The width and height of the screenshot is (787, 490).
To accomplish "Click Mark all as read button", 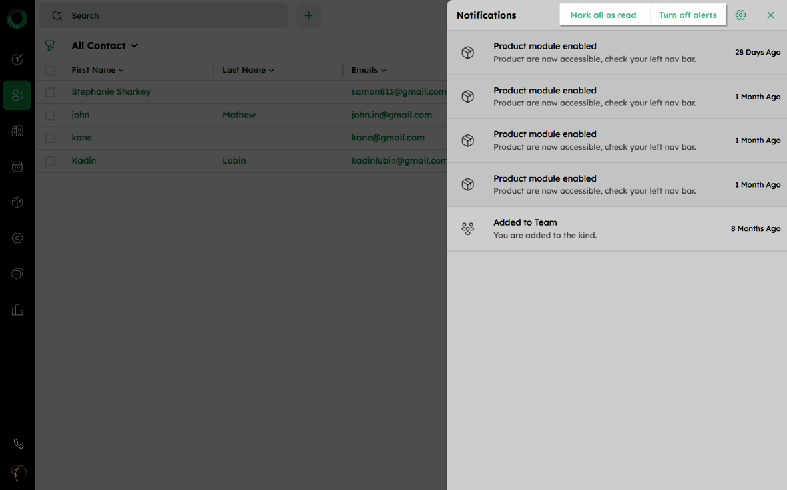I will pyautogui.click(x=603, y=15).
